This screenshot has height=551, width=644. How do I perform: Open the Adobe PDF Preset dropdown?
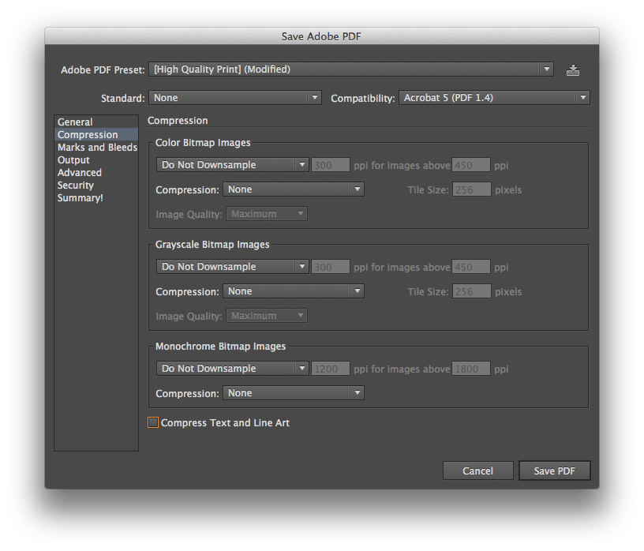click(x=351, y=69)
